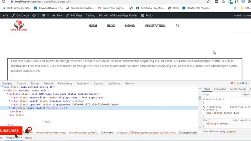Open the Styles pane tab
251x141 pixels.
tap(207, 89)
